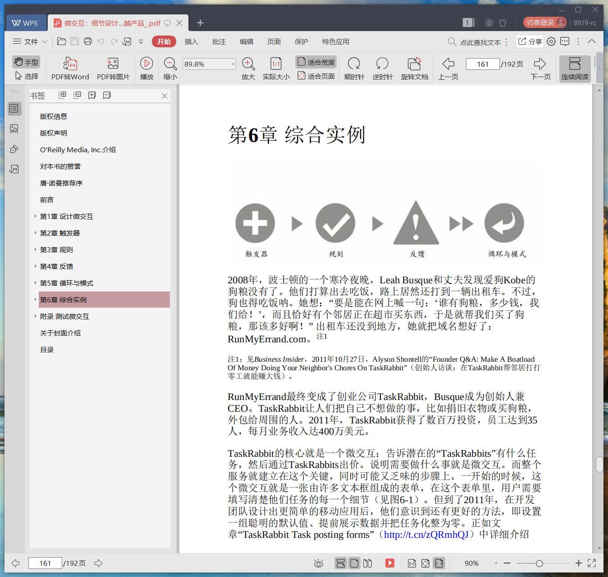Toggle two-page view in status bar

[x=367, y=563]
